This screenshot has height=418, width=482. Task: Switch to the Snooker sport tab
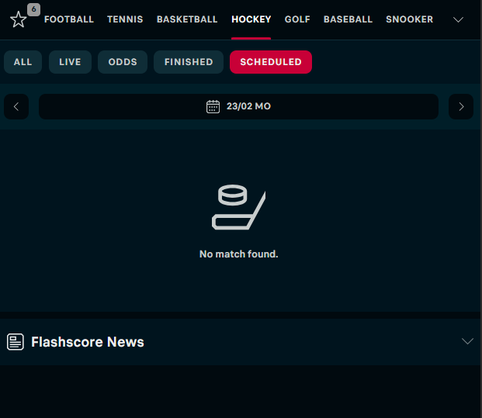[410, 19]
